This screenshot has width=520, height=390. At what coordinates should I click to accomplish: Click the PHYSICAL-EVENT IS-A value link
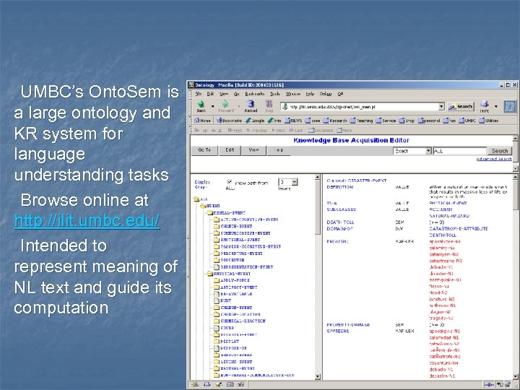[x=448, y=203]
